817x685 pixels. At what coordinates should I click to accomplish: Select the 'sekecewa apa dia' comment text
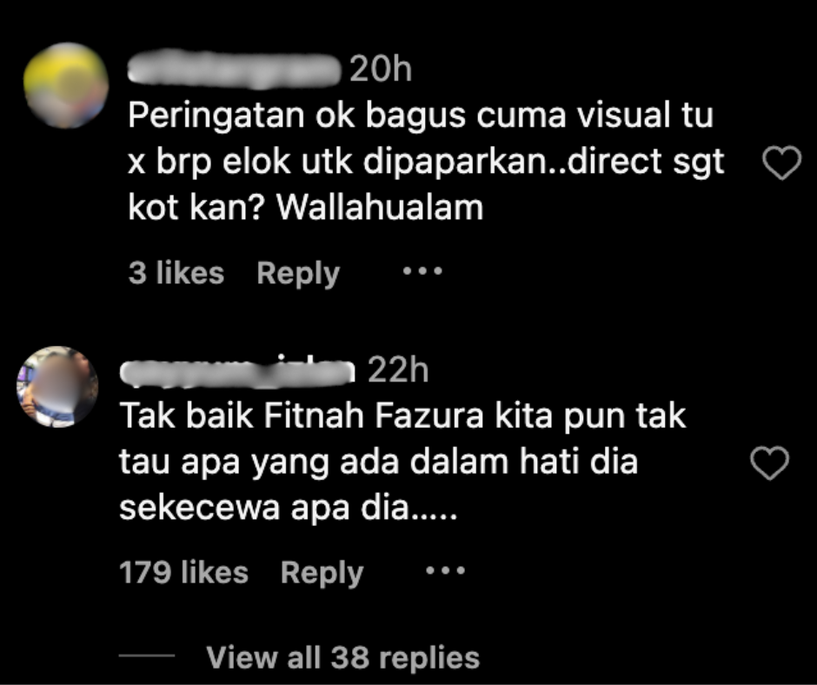point(288,508)
